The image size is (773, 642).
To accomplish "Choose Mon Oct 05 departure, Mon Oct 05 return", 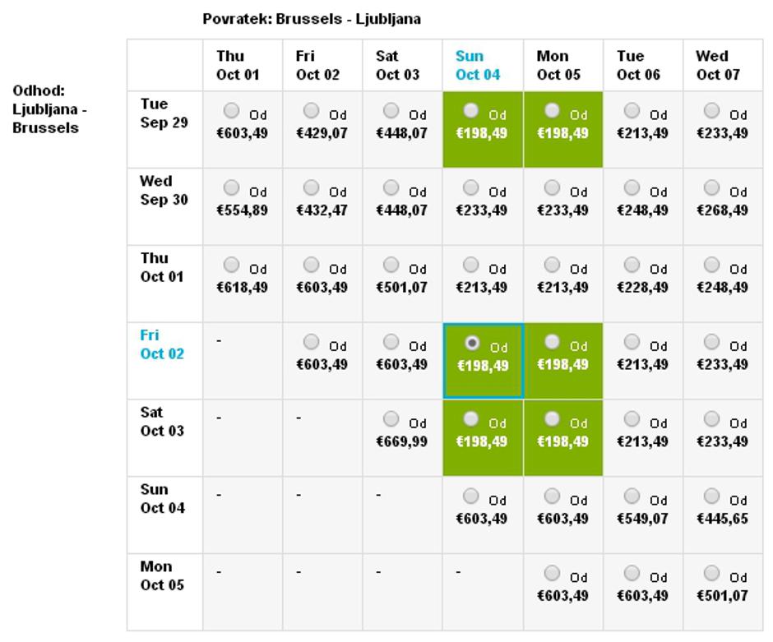I will (x=552, y=573).
